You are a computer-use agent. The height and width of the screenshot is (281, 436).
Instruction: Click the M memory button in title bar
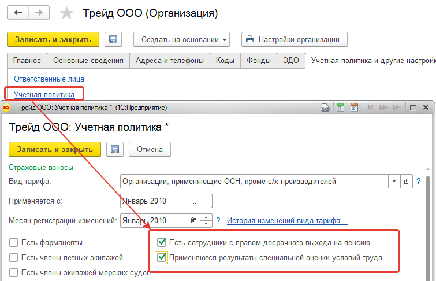[x=370, y=108]
